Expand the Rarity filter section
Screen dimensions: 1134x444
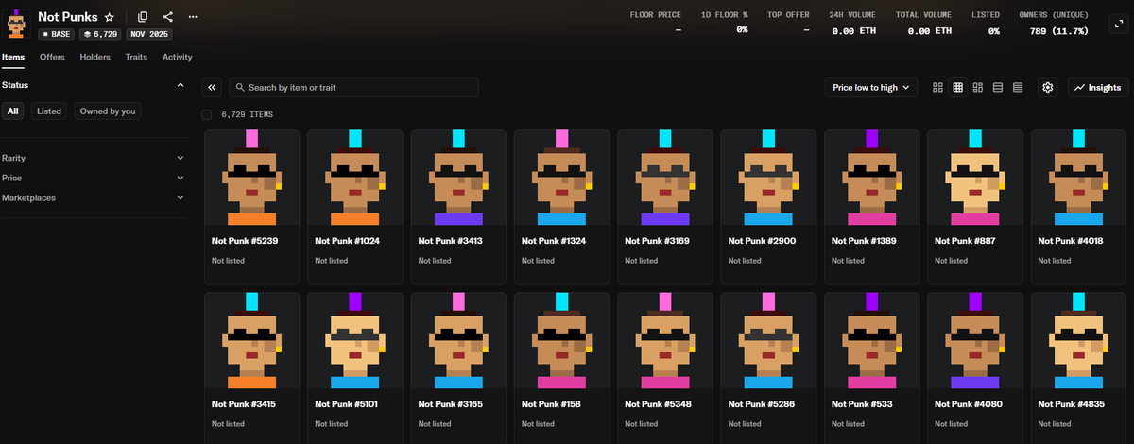pyautogui.click(x=93, y=158)
